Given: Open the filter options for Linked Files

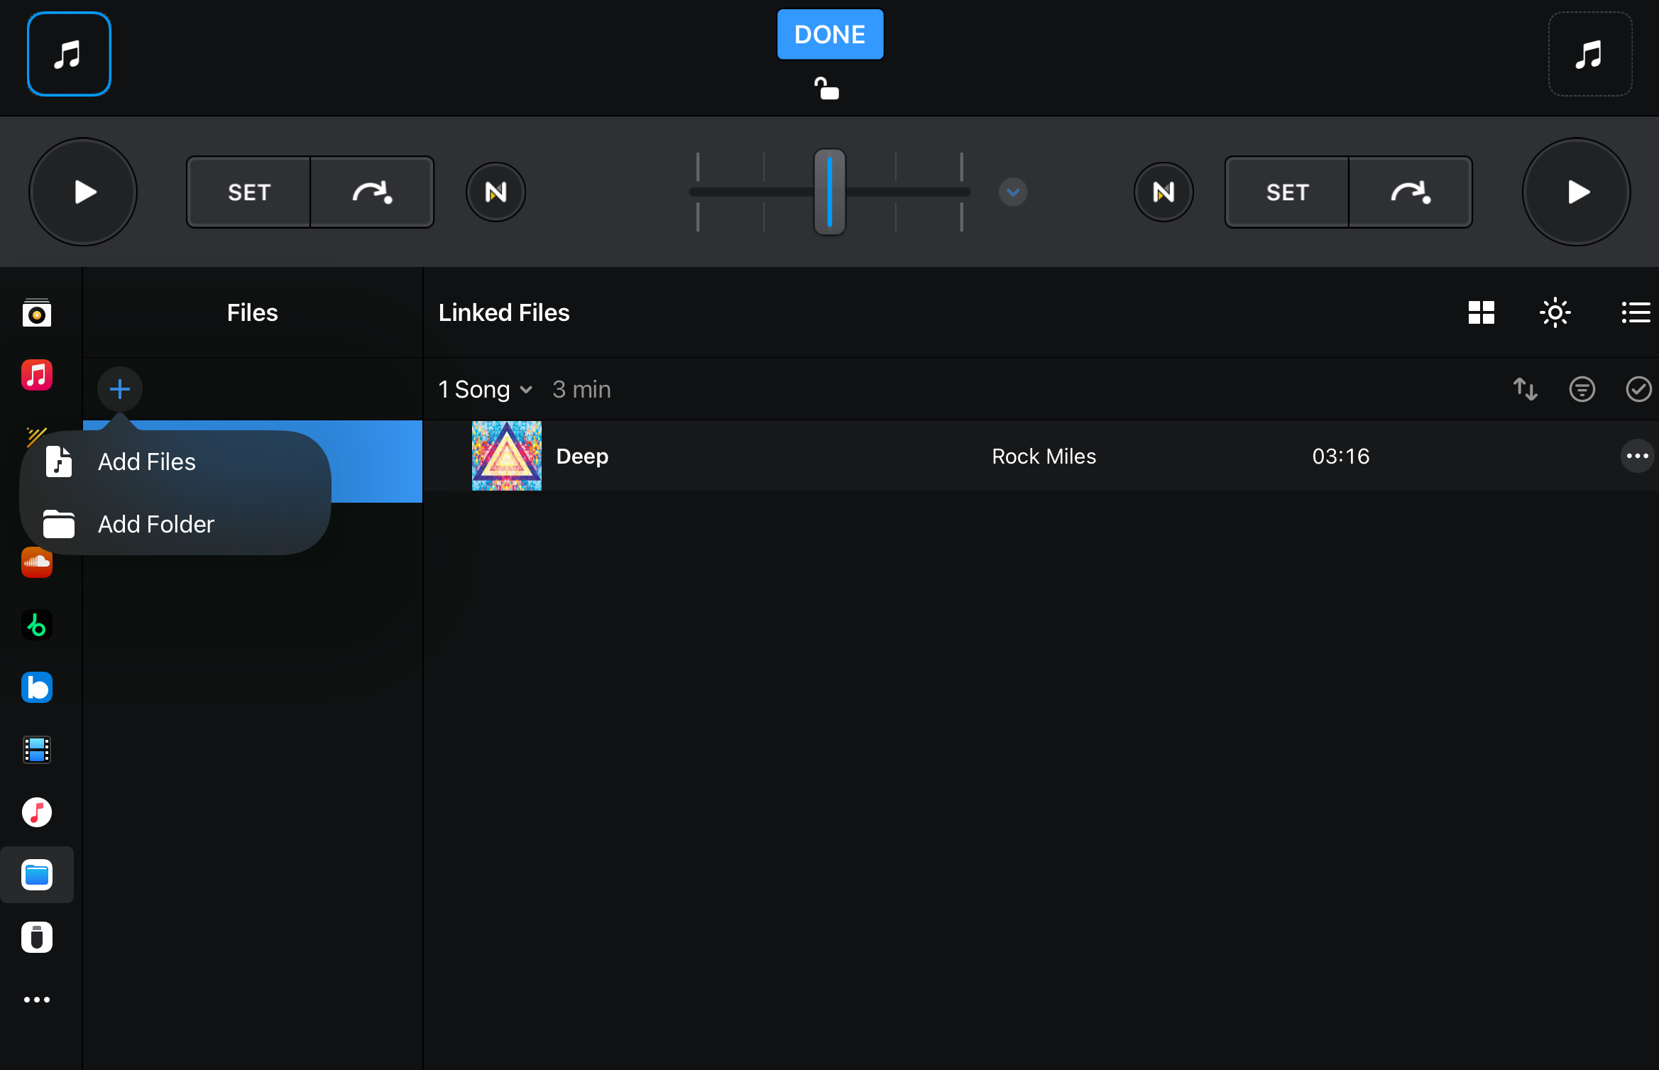Looking at the screenshot, I should pyautogui.click(x=1583, y=389).
